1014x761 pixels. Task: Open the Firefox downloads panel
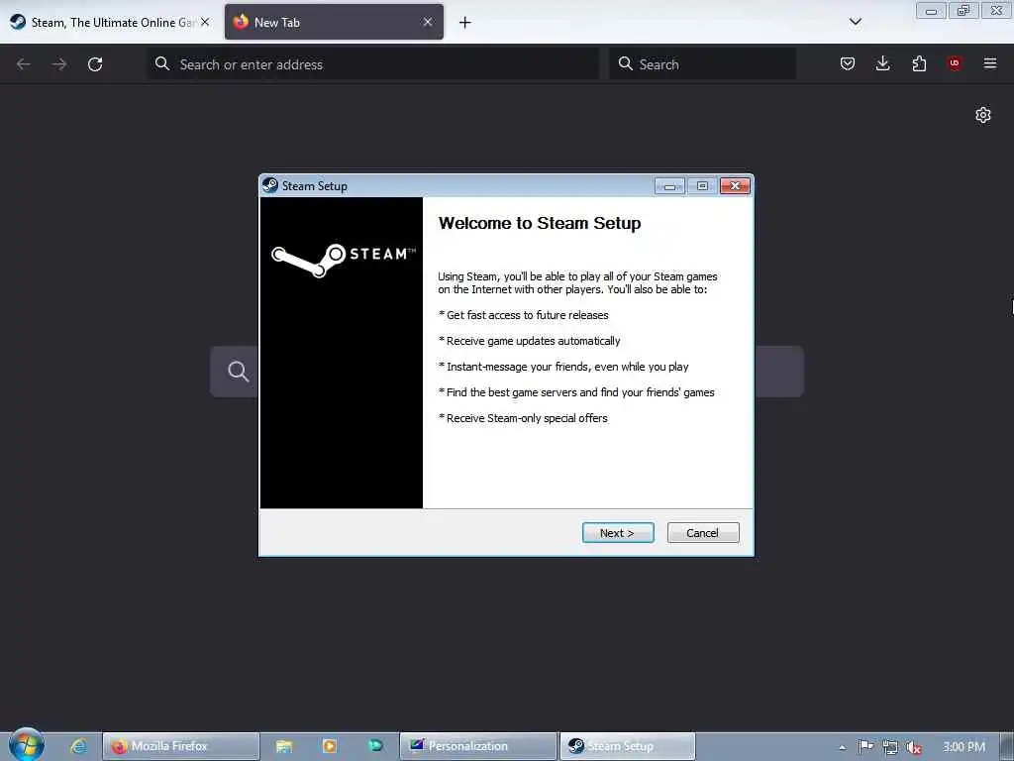[882, 63]
